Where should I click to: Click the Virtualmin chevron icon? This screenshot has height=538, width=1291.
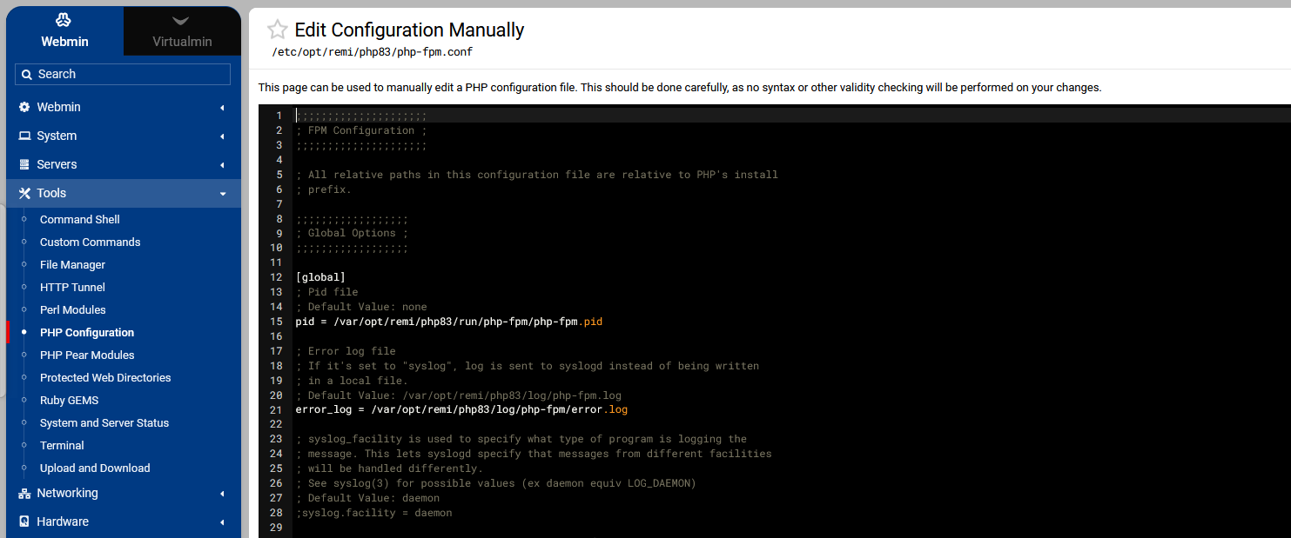pyautogui.click(x=181, y=21)
